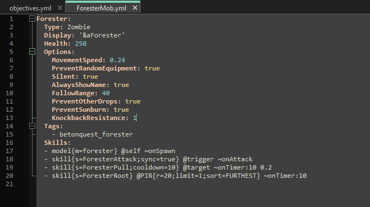Switch to the objectives.yml tab
The height and width of the screenshot is (207, 370).
(x=30, y=8)
